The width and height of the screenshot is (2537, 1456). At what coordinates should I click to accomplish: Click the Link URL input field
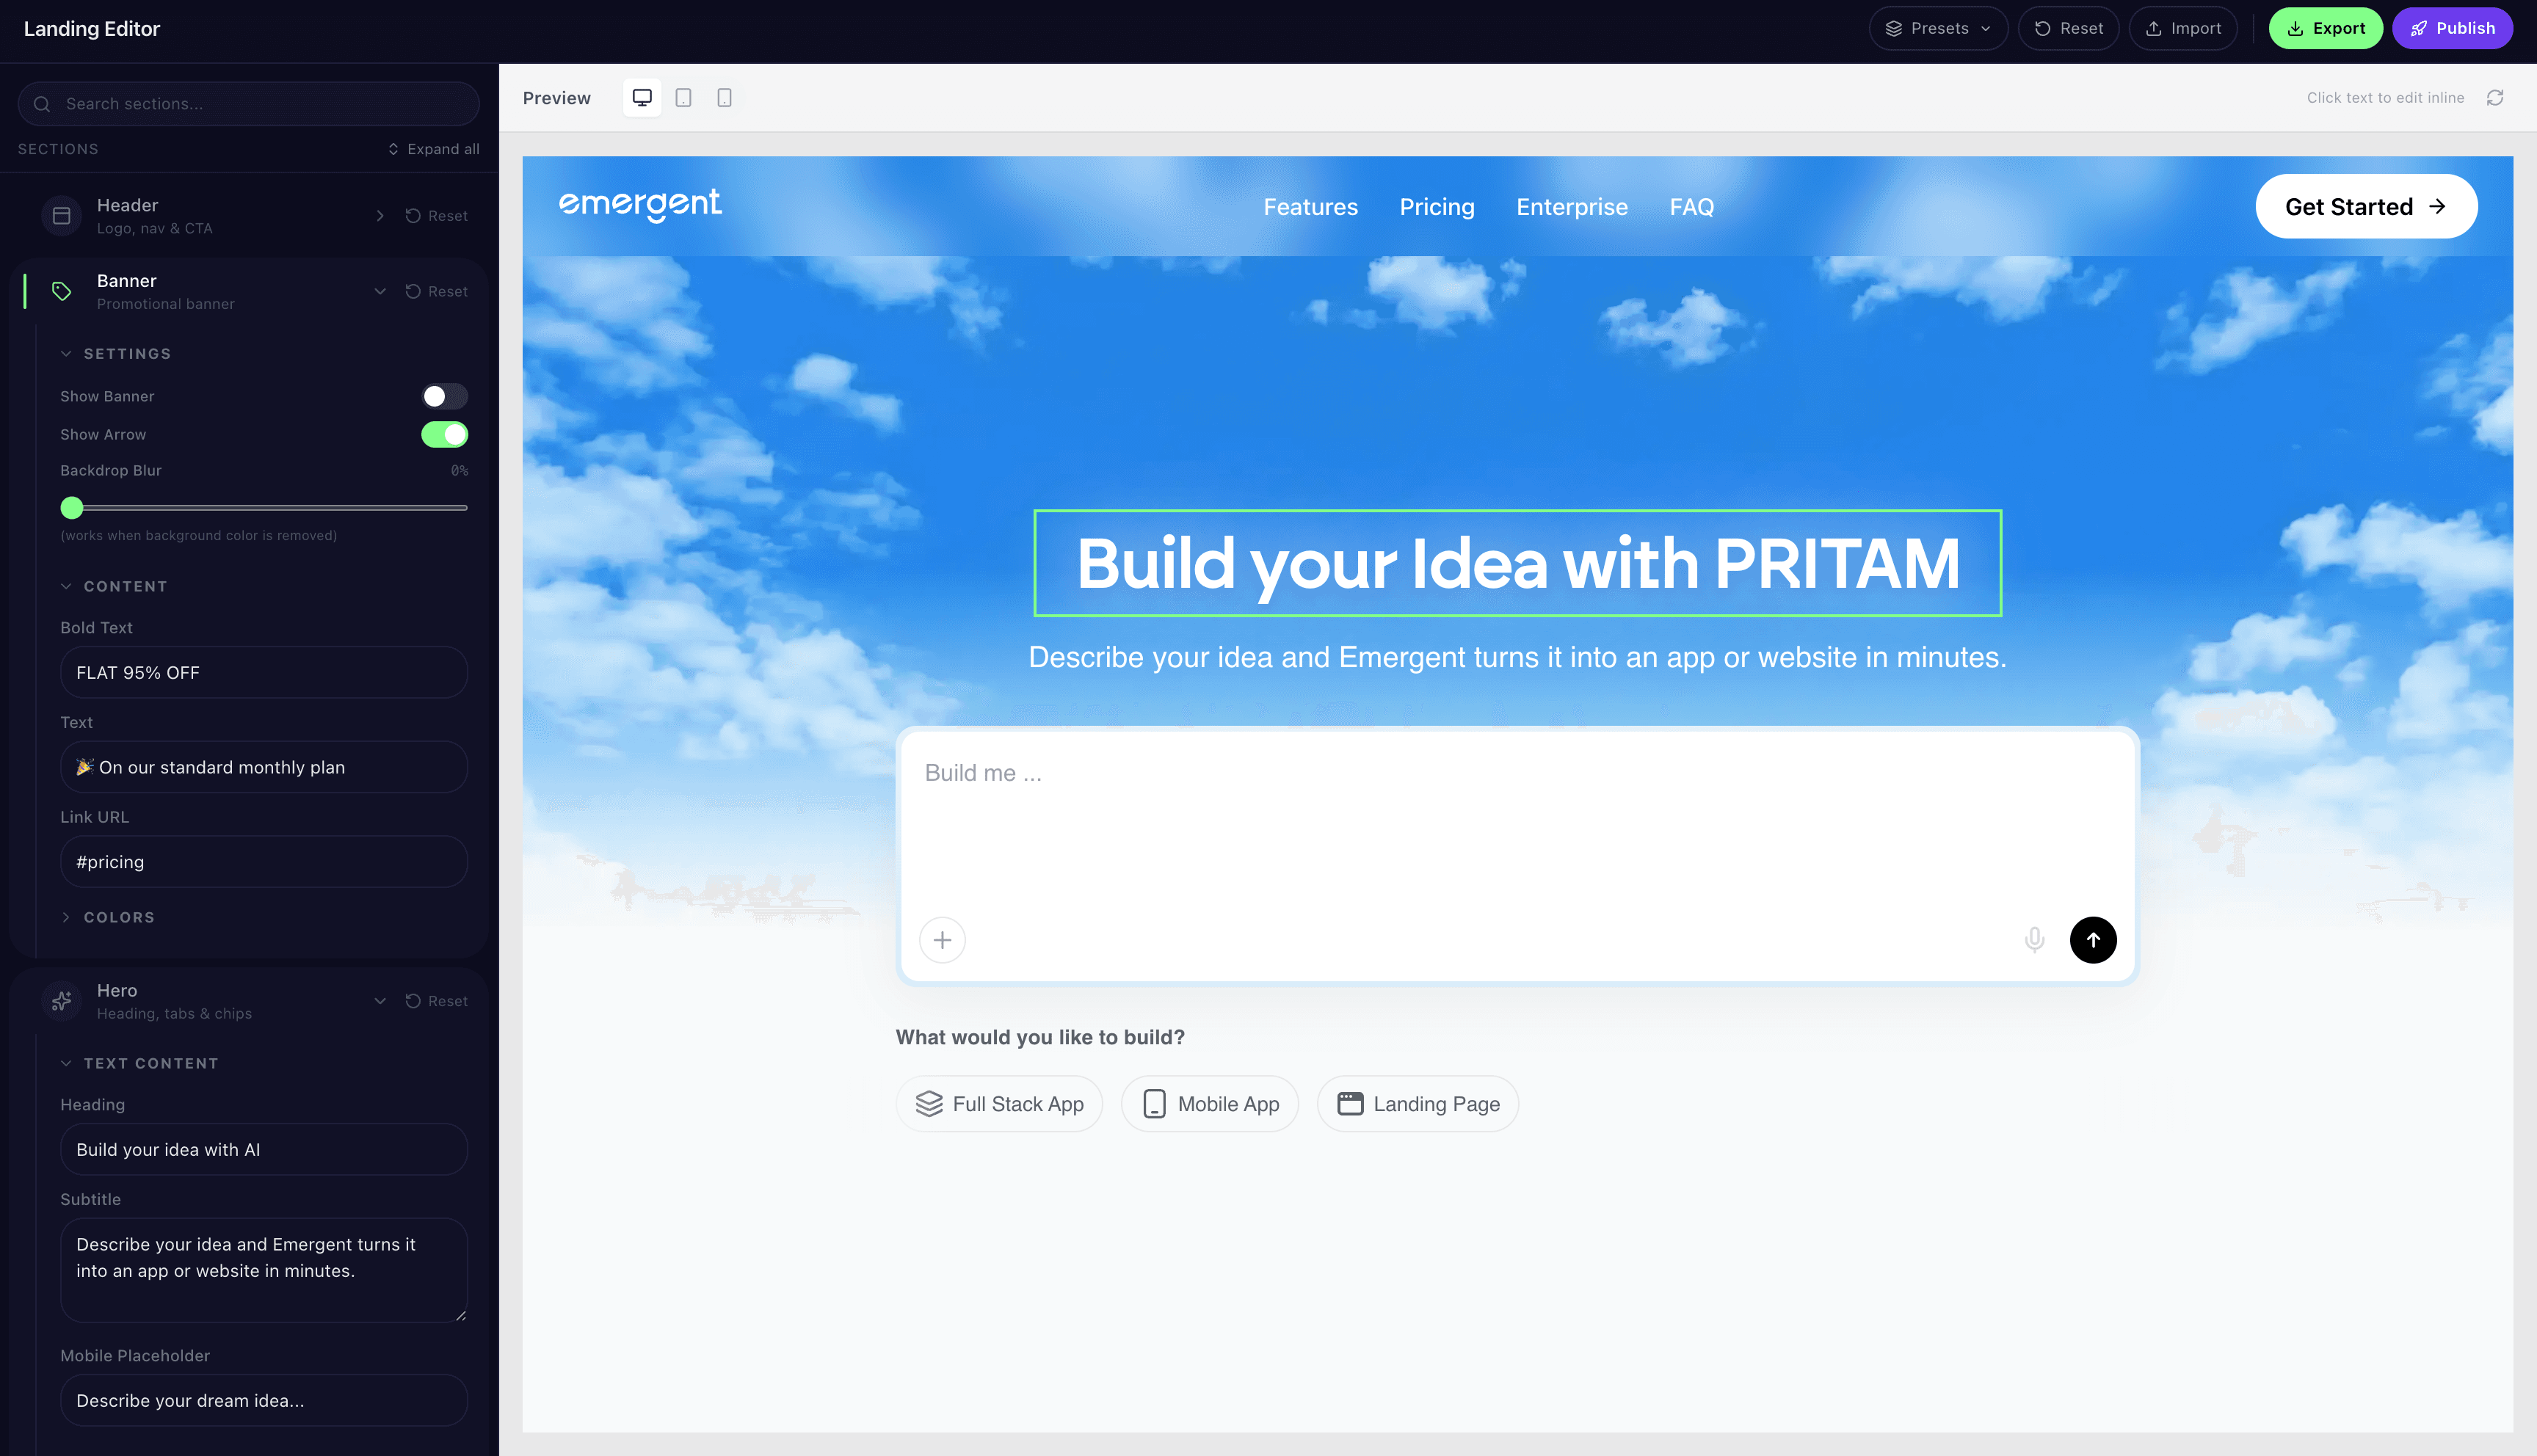click(263, 861)
